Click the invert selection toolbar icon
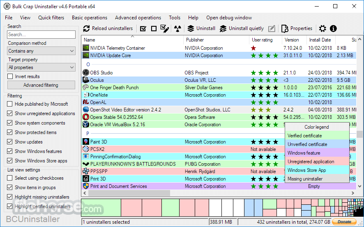 point(165,28)
